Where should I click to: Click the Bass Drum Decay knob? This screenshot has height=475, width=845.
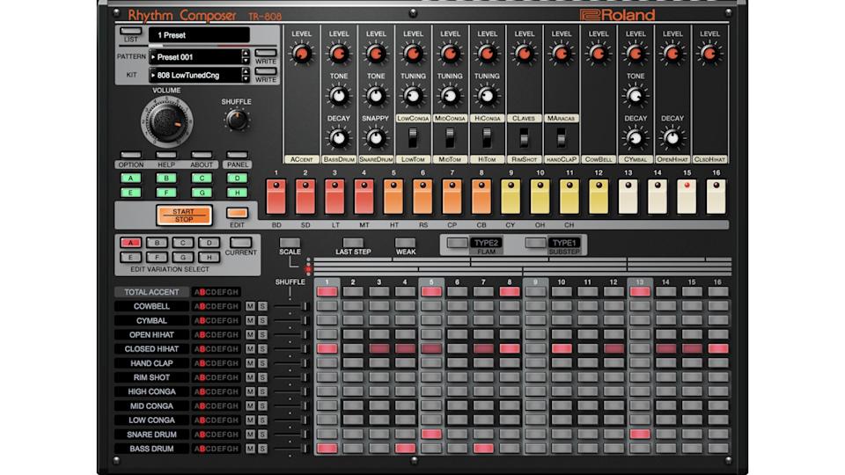(x=339, y=138)
